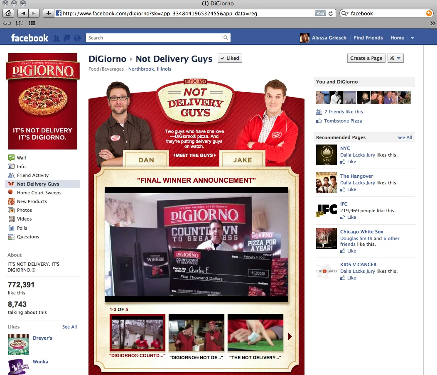Open Find Friends in header
The height and width of the screenshot is (375, 437).
tap(368, 38)
